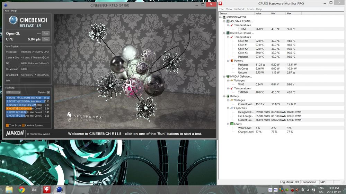Click the Cinebench sphere logo icon
Image resolution: width=346 pixels, height=194 pixels.
click(x=13, y=20)
